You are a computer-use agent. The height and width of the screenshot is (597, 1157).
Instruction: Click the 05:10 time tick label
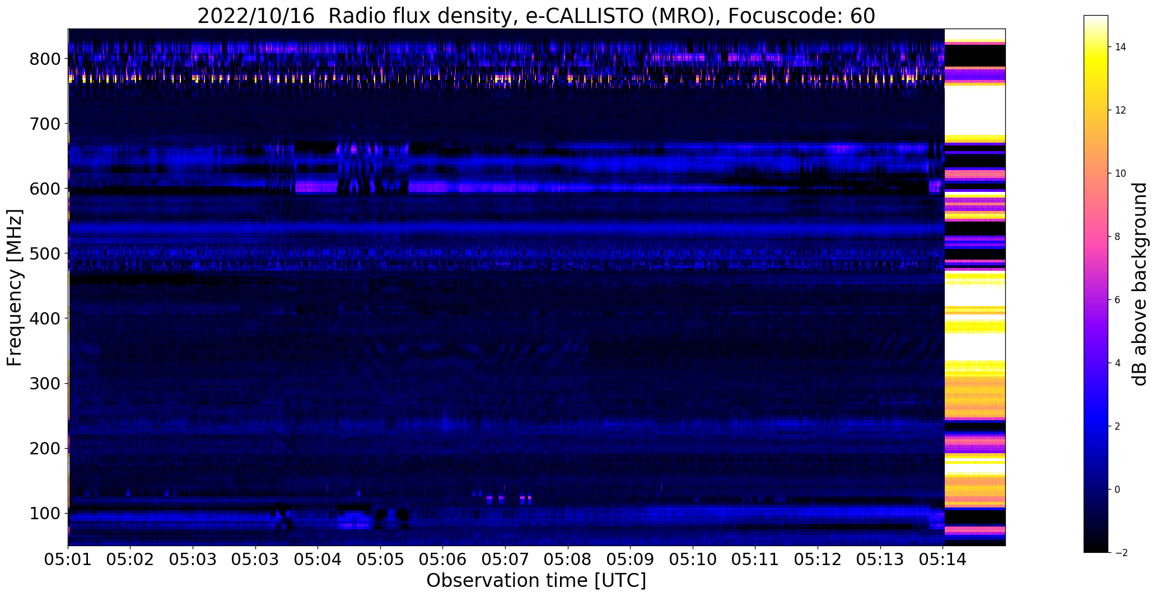(x=693, y=560)
